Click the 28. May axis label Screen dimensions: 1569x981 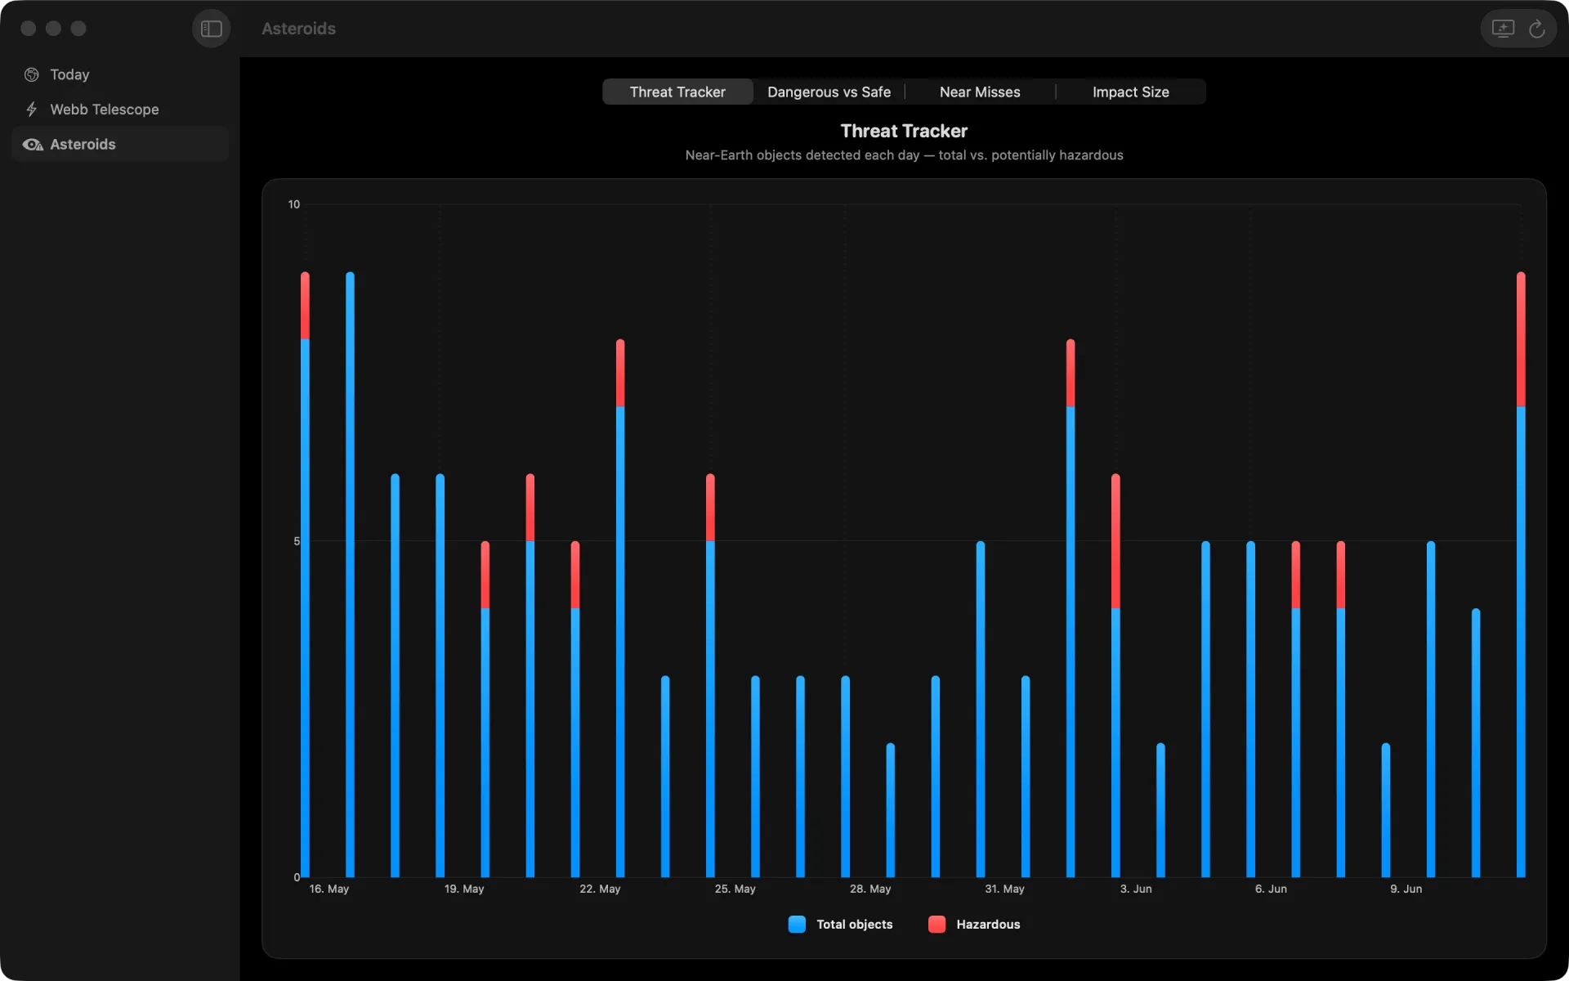(870, 889)
